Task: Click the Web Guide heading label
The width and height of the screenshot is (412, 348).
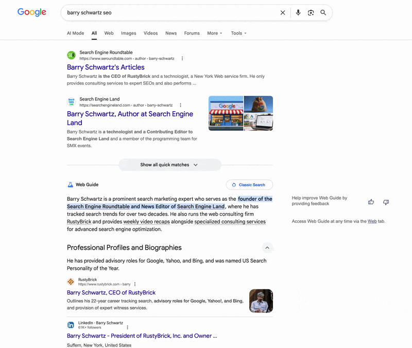Action: pyautogui.click(x=87, y=185)
